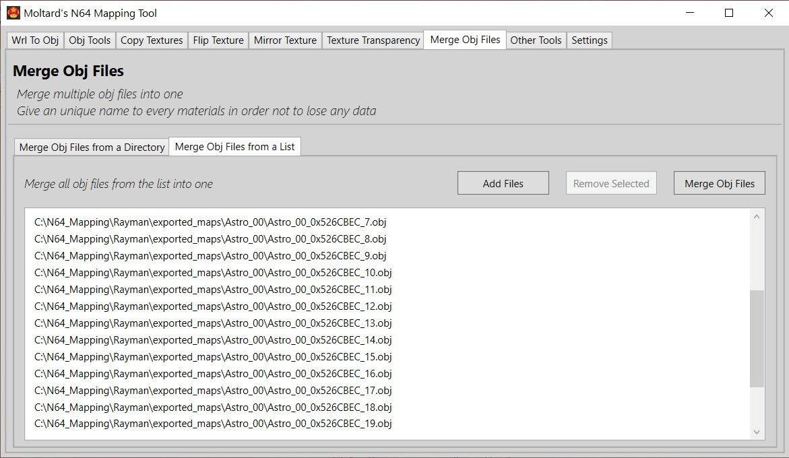
Task: Switch to Merge Obj Files from a Directory tab
Action: click(x=91, y=146)
